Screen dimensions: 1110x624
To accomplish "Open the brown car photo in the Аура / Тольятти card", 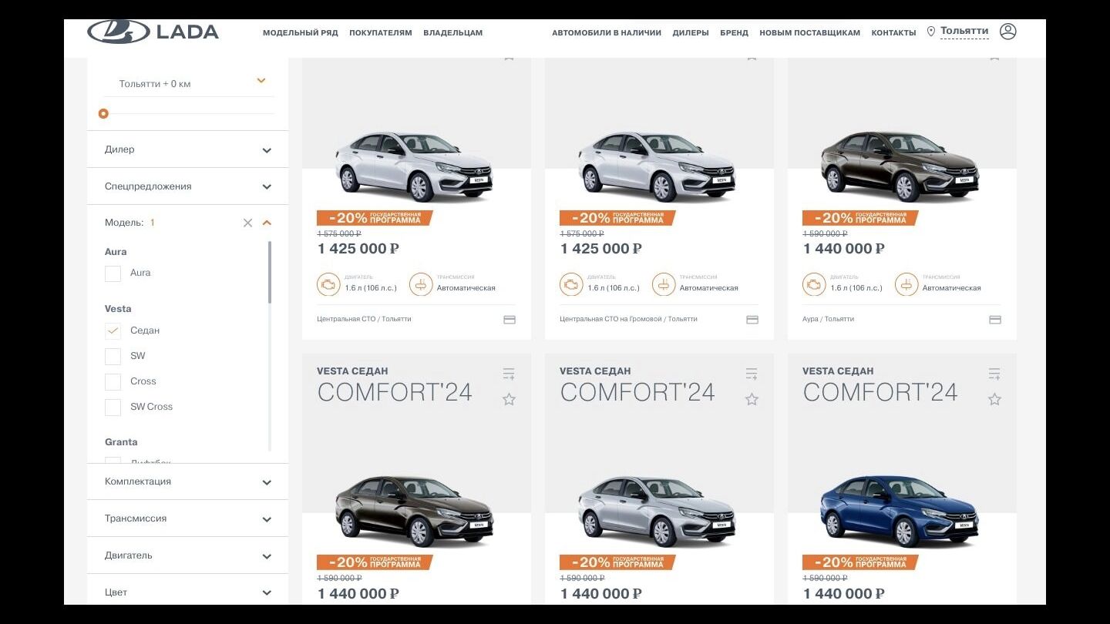I will coord(900,166).
